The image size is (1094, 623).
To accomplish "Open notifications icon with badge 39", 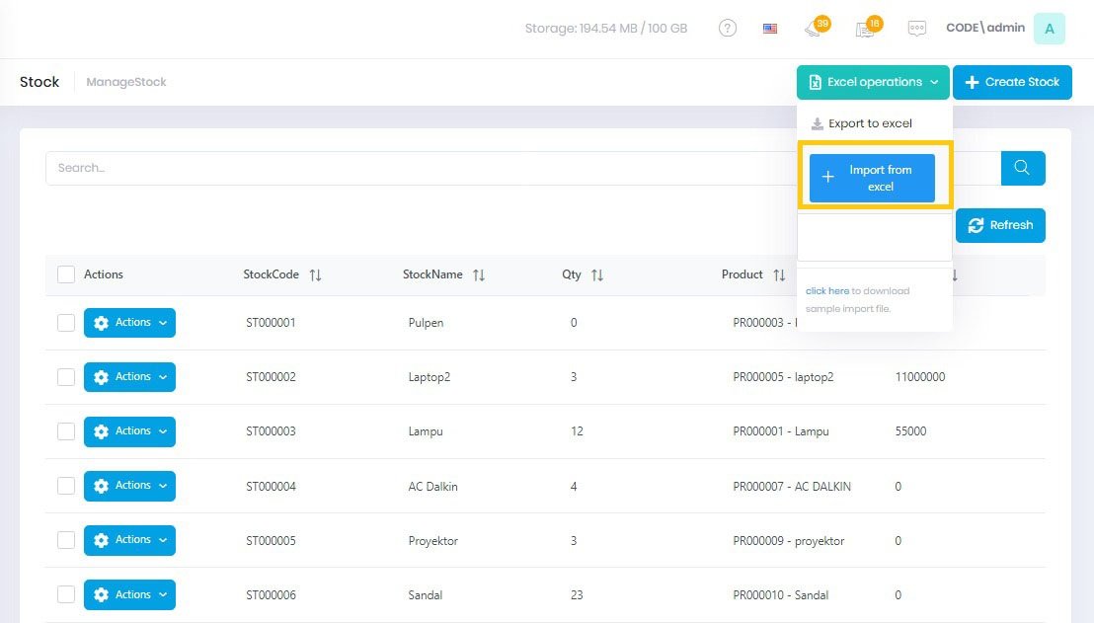I will (815, 29).
